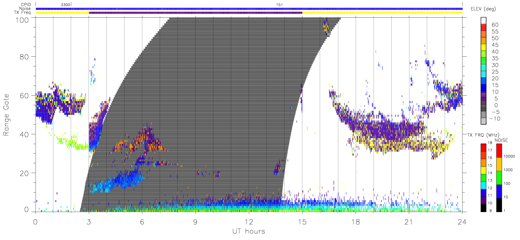Click the red top of the NOISE color bar
This screenshot has height=240, width=520.
(x=499, y=150)
